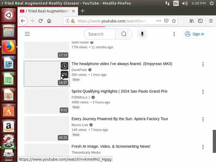
Task: Save page to Pocket
Action: (x=166, y=21)
